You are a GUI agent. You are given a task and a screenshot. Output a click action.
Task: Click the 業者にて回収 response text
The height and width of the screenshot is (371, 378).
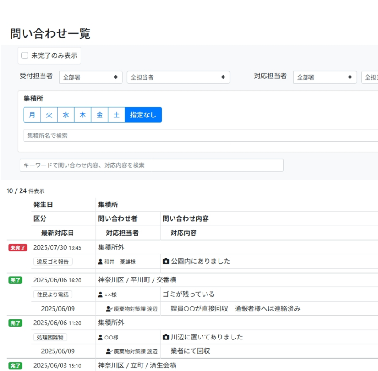click(x=190, y=351)
